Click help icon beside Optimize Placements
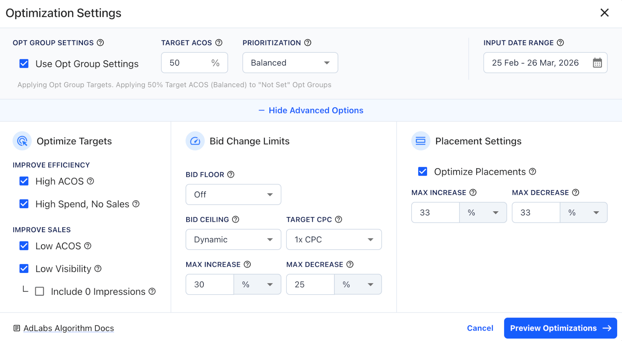 click(532, 172)
